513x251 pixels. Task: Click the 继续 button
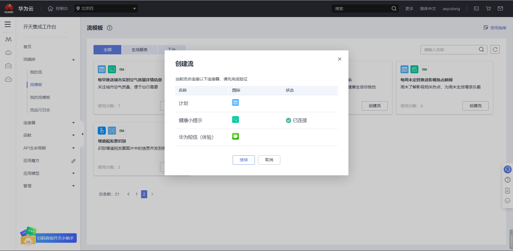click(x=244, y=160)
